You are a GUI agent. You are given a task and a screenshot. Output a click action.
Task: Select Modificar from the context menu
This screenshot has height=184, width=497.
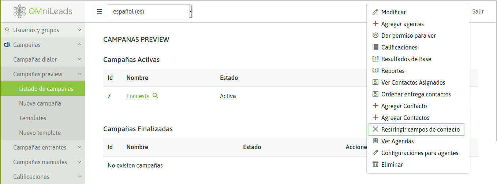(393, 12)
